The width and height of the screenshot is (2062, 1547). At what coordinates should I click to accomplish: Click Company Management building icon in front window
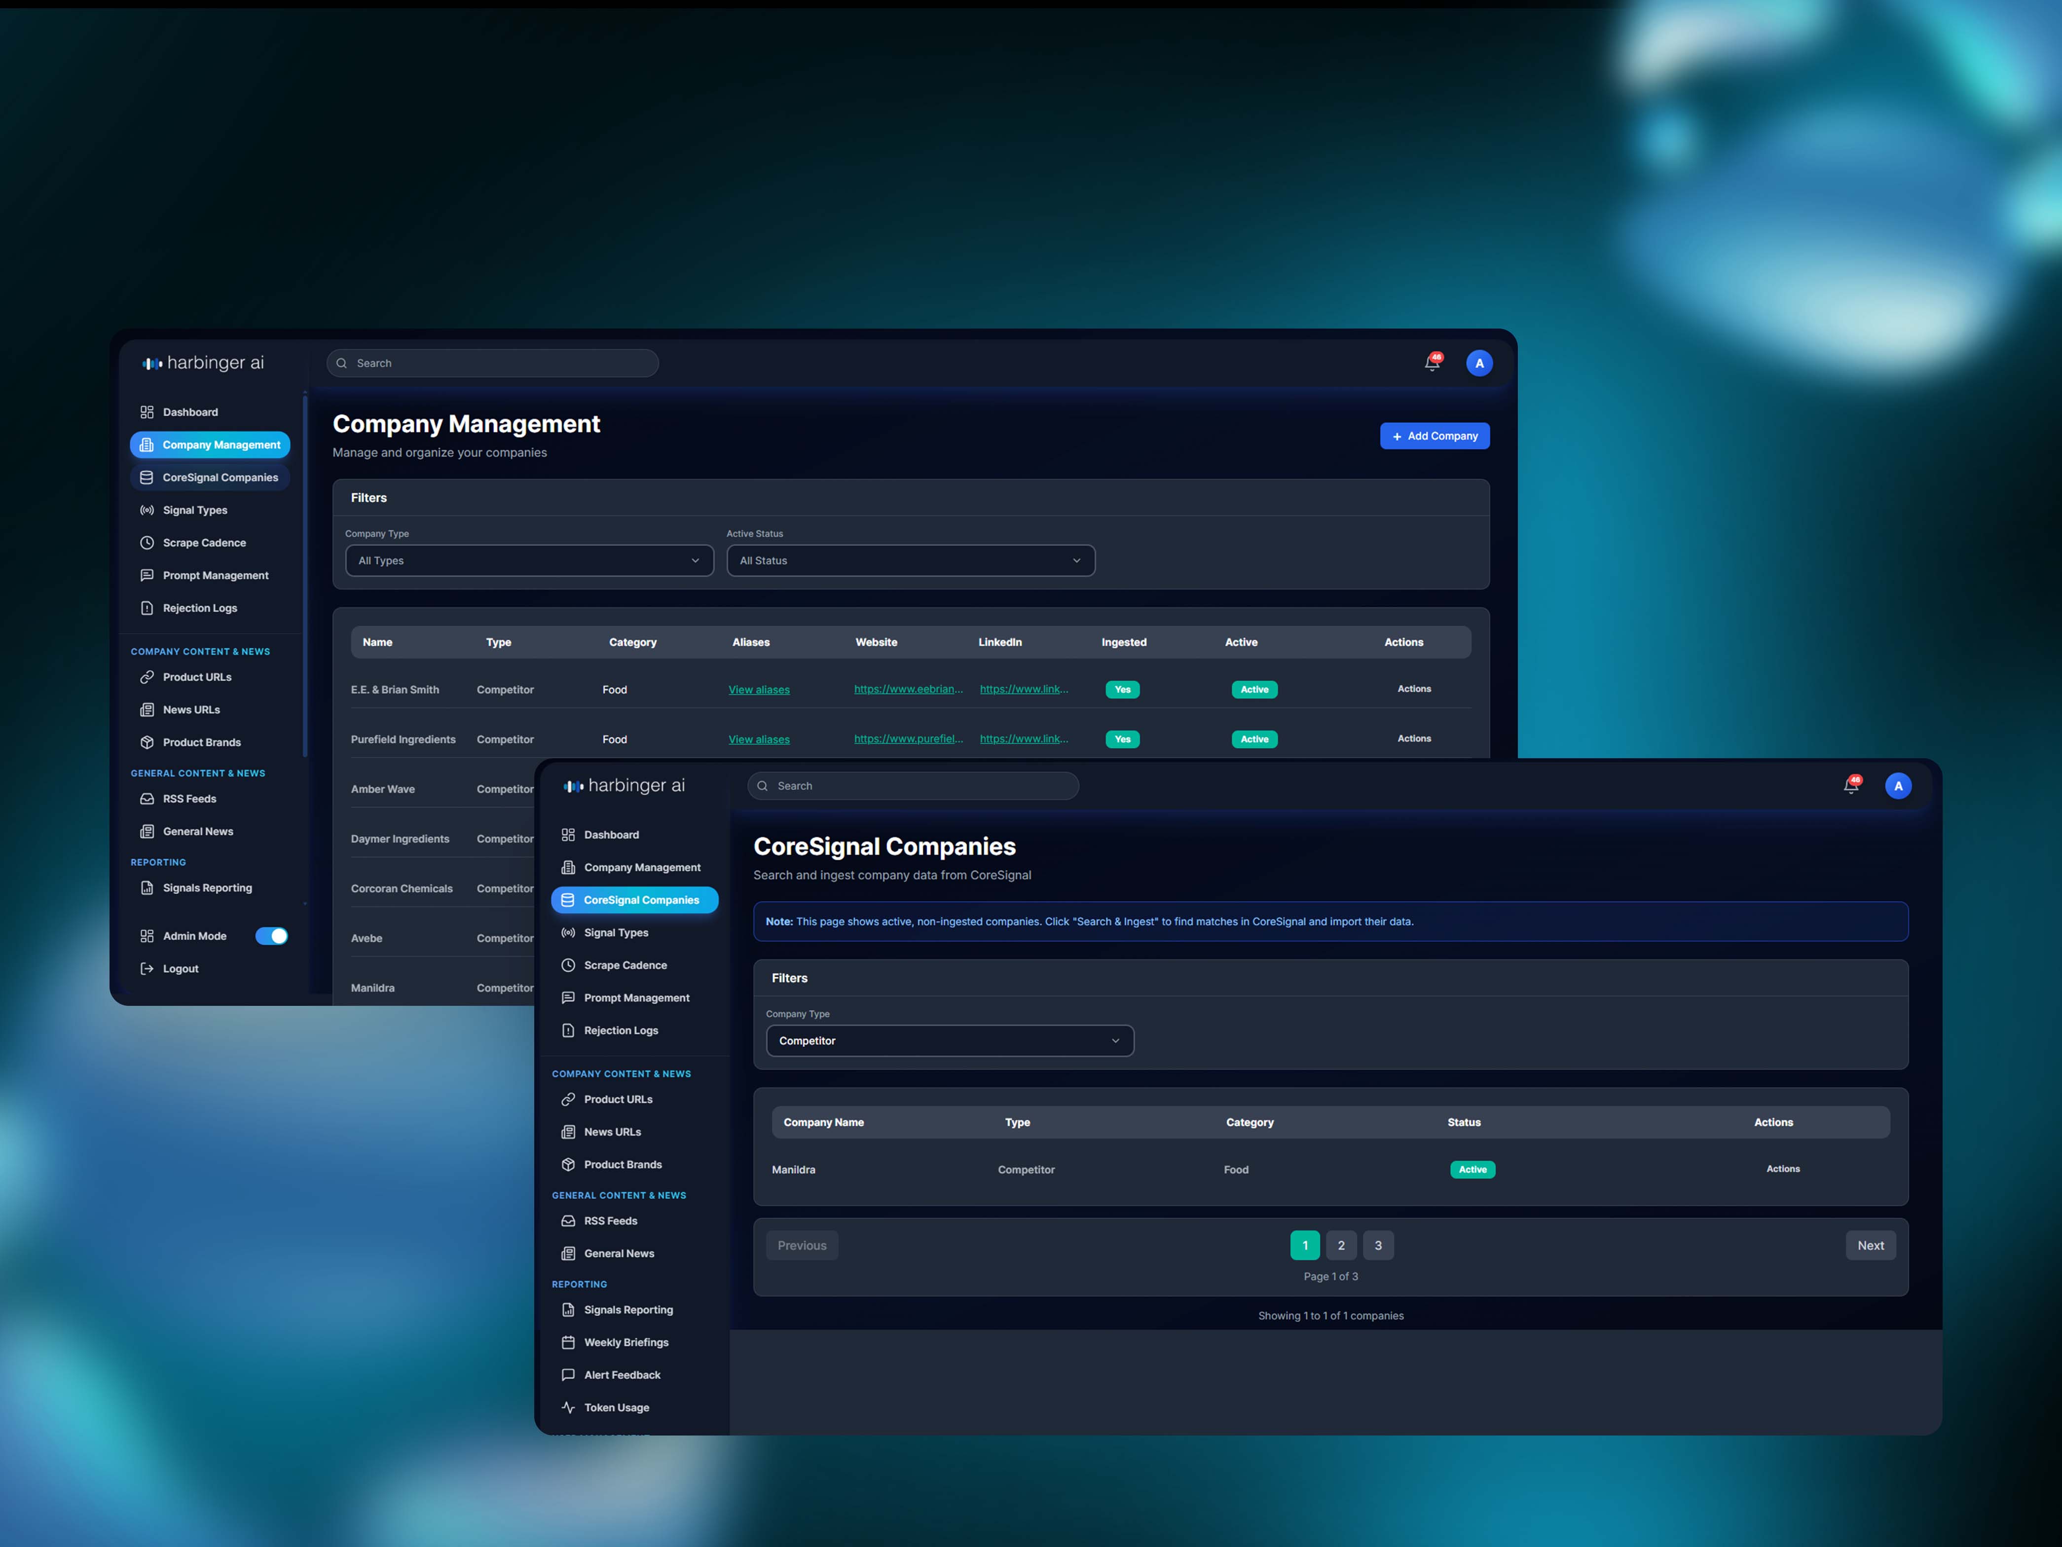568,867
